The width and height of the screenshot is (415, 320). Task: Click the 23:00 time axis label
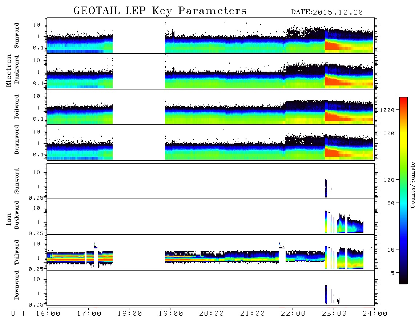[334, 314]
